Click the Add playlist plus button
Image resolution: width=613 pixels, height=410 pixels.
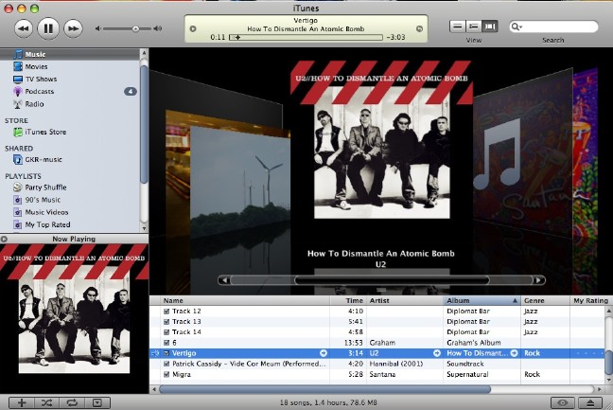[22, 402]
